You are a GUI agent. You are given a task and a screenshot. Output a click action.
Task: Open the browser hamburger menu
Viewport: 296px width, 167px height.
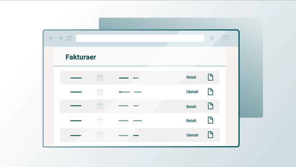[x=226, y=37]
